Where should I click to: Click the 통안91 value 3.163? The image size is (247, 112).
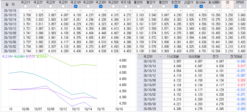[x=140, y=15]
